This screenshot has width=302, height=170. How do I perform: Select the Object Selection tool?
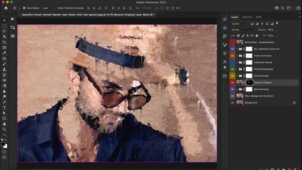4,37
